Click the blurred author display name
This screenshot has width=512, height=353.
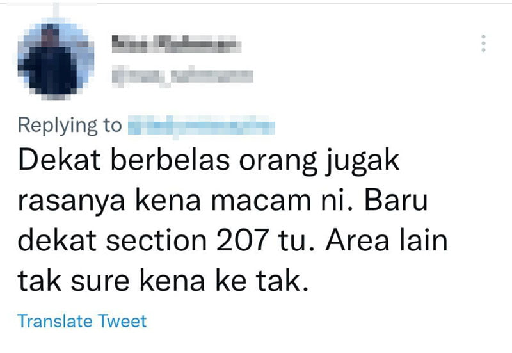point(177,44)
